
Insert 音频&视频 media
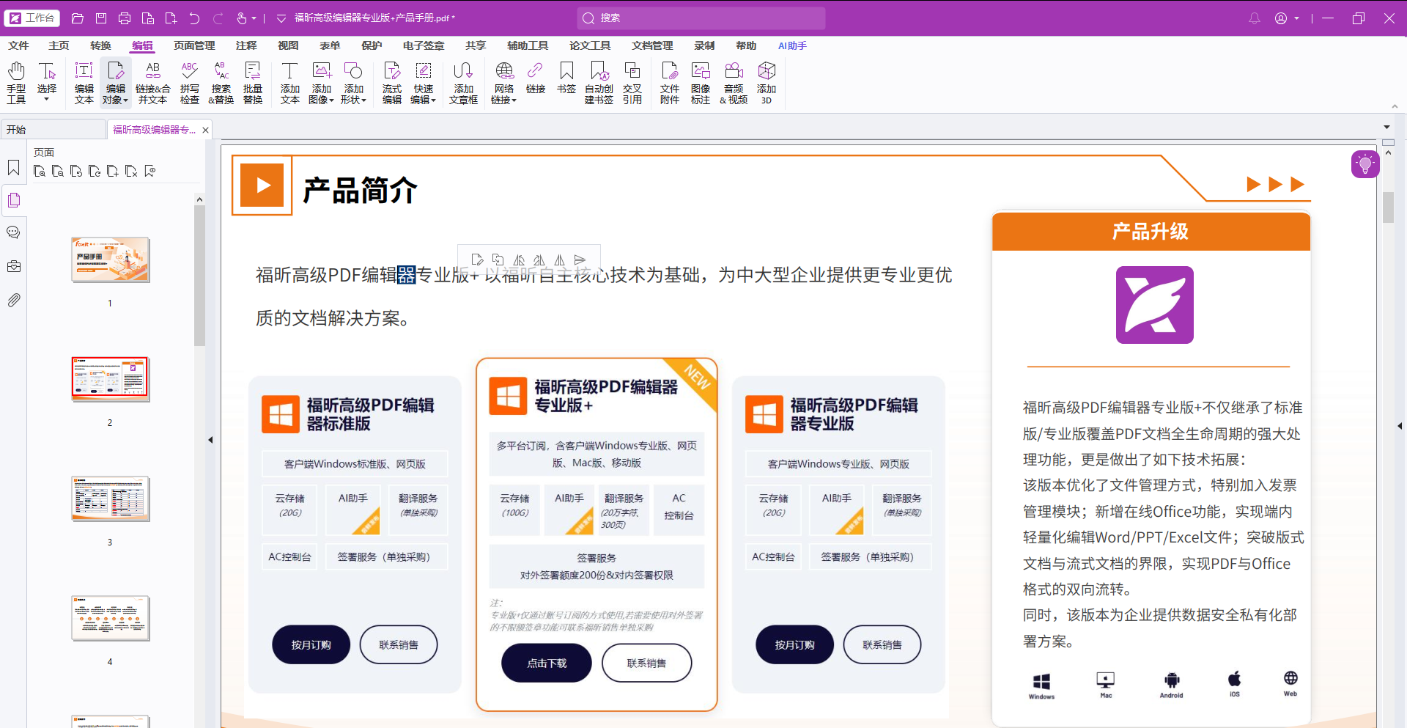pos(734,82)
